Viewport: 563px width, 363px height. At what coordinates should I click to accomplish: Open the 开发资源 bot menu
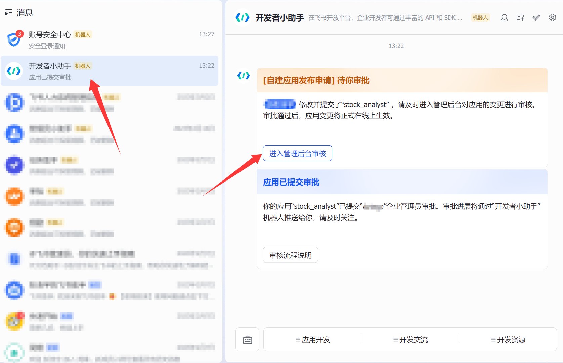pos(508,339)
